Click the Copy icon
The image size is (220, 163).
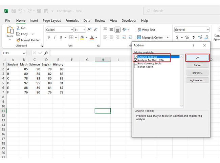(18, 34)
